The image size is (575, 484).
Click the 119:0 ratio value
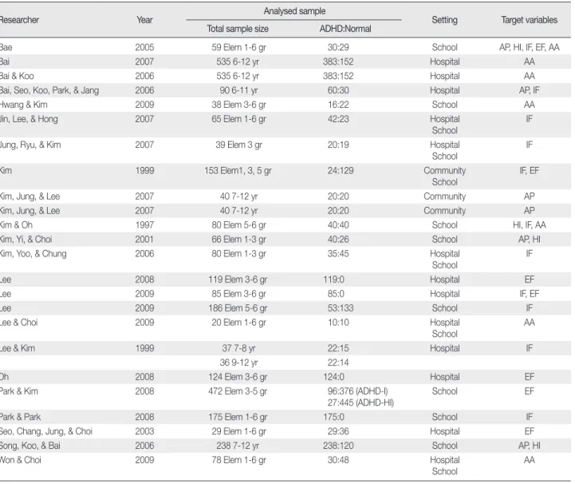(333, 280)
